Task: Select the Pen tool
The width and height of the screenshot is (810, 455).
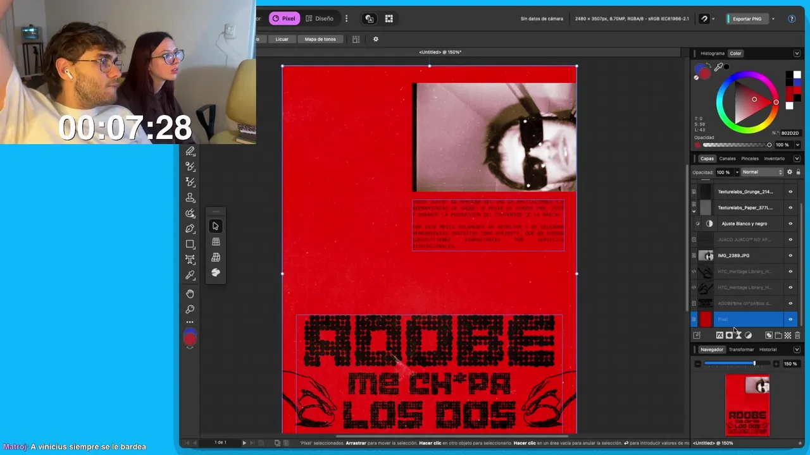Action: click(x=190, y=228)
